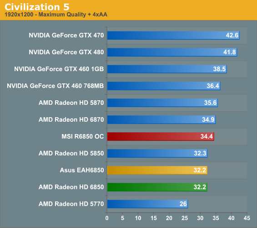Click the 32.2 value on the green bar
Screen dimensions: 257x228
point(200,187)
